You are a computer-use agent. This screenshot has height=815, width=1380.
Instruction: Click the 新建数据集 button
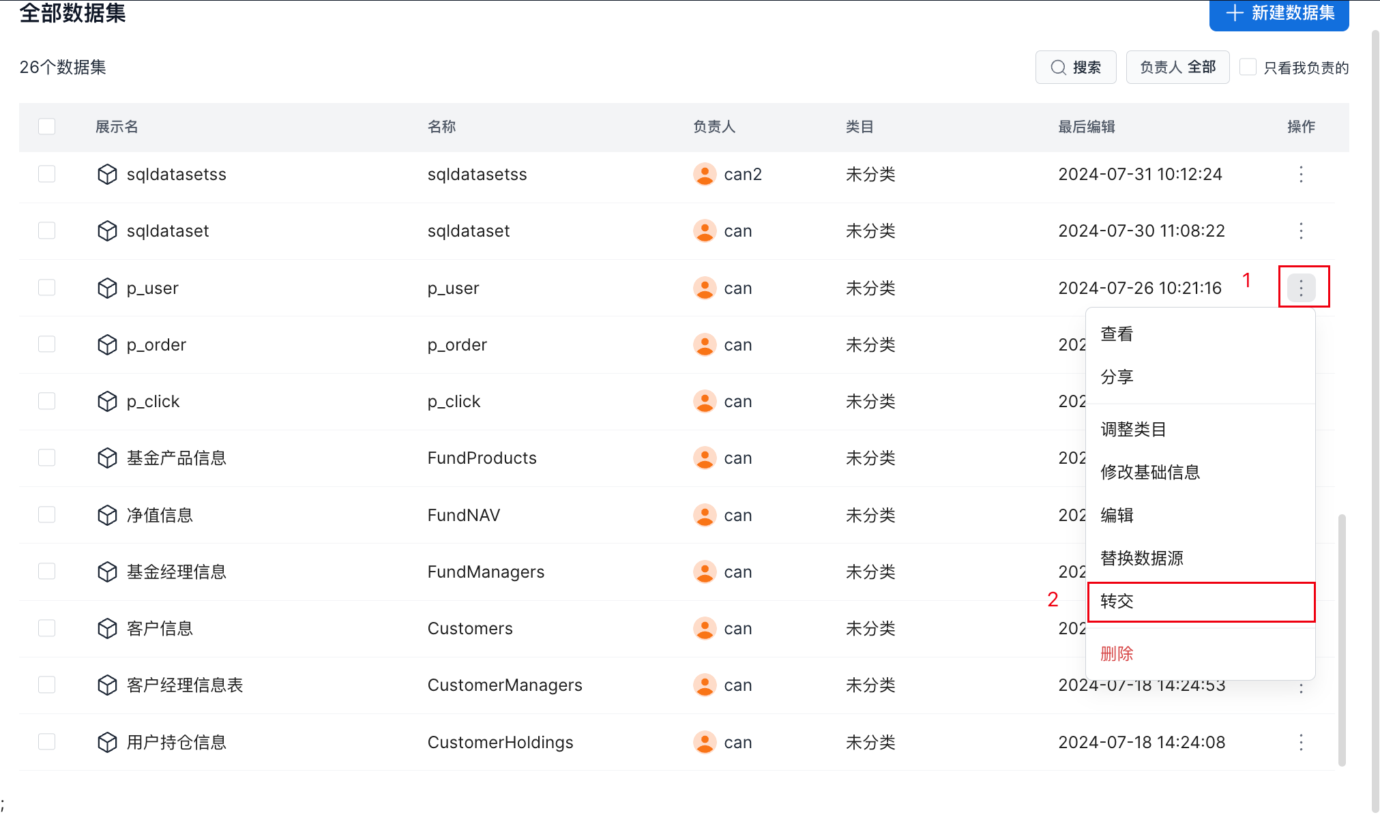(x=1279, y=14)
